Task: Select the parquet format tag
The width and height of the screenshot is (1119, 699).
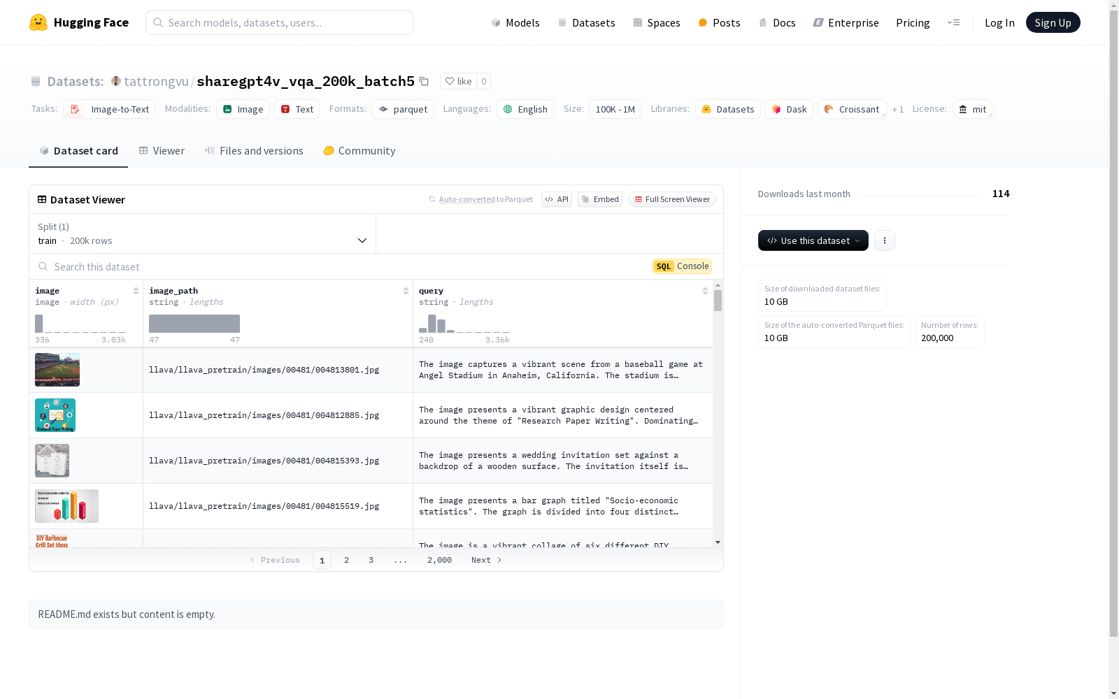Action: [403, 109]
